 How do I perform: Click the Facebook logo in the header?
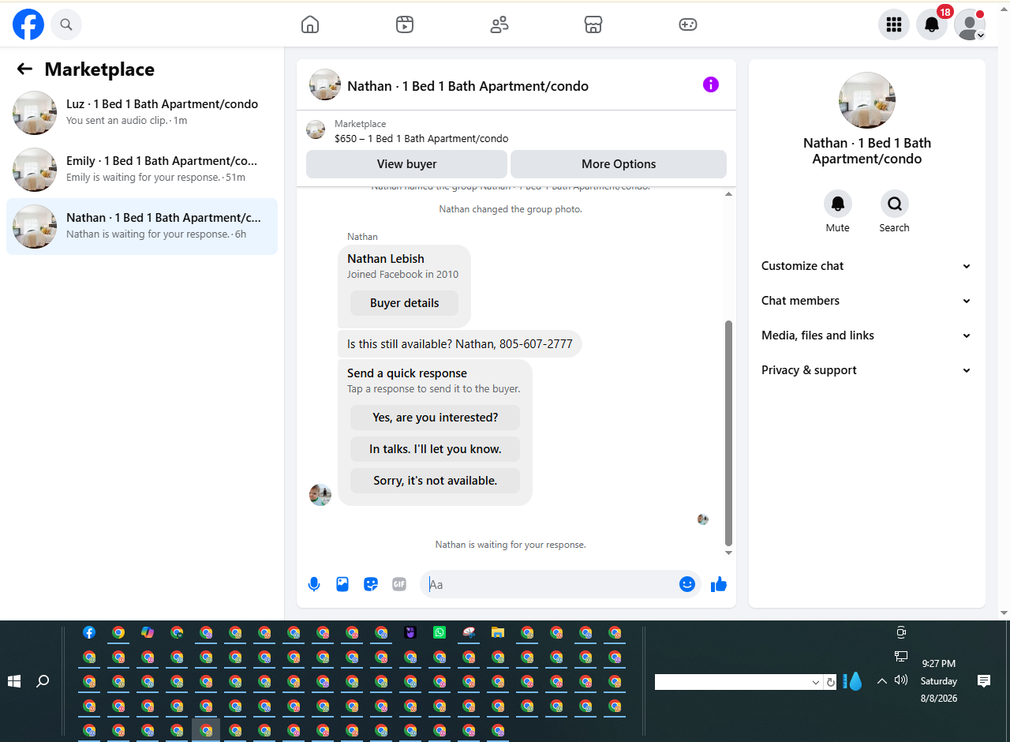[x=28, y=24]
